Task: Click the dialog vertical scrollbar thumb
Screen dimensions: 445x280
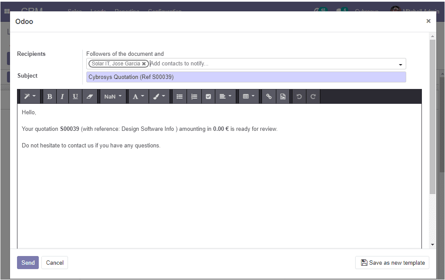Action: click(432, 117)
